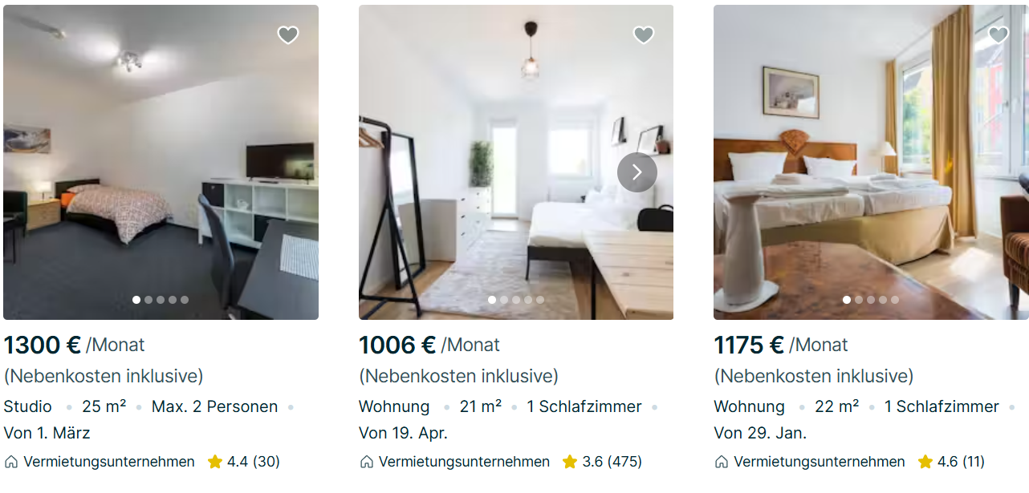The width and height of the screenshot is (1029, 493).
Task: Click house icon under 1006 € listing
Action: pos(366,462)
